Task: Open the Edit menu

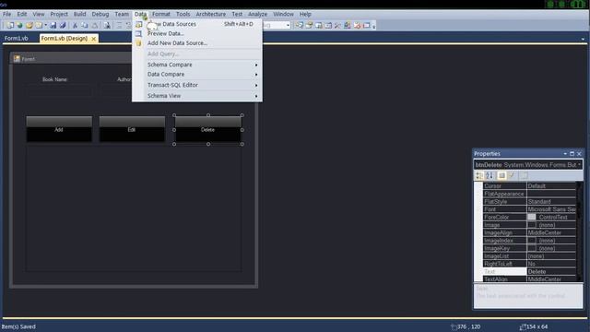Action: (x=22, y=14)
